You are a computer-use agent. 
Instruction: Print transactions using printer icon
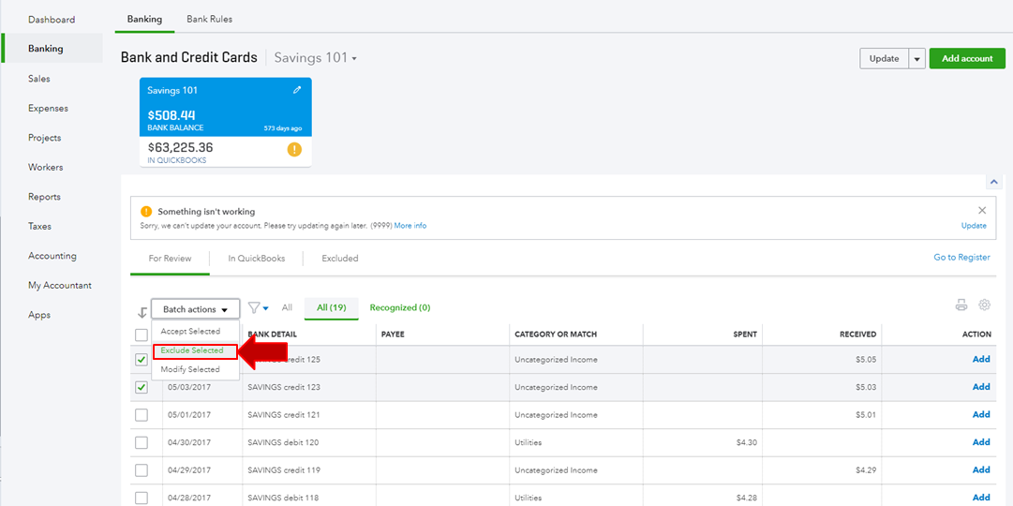pos(961,305)
